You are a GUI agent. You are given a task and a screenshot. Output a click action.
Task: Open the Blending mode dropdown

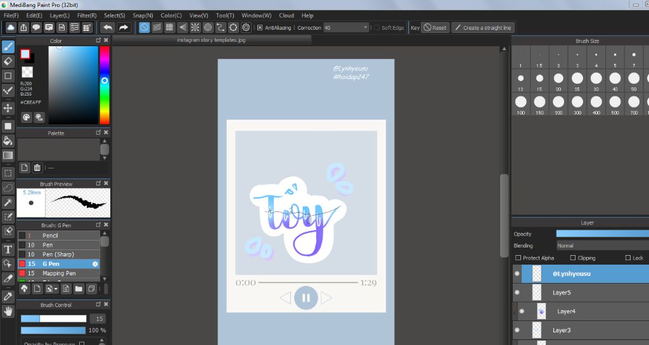[603, 246]
